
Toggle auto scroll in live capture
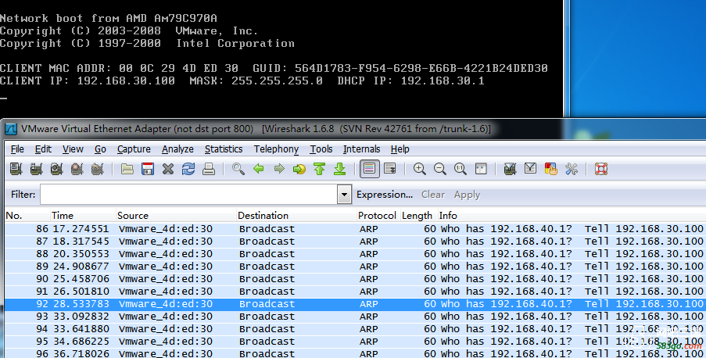[x=390, y=169]
